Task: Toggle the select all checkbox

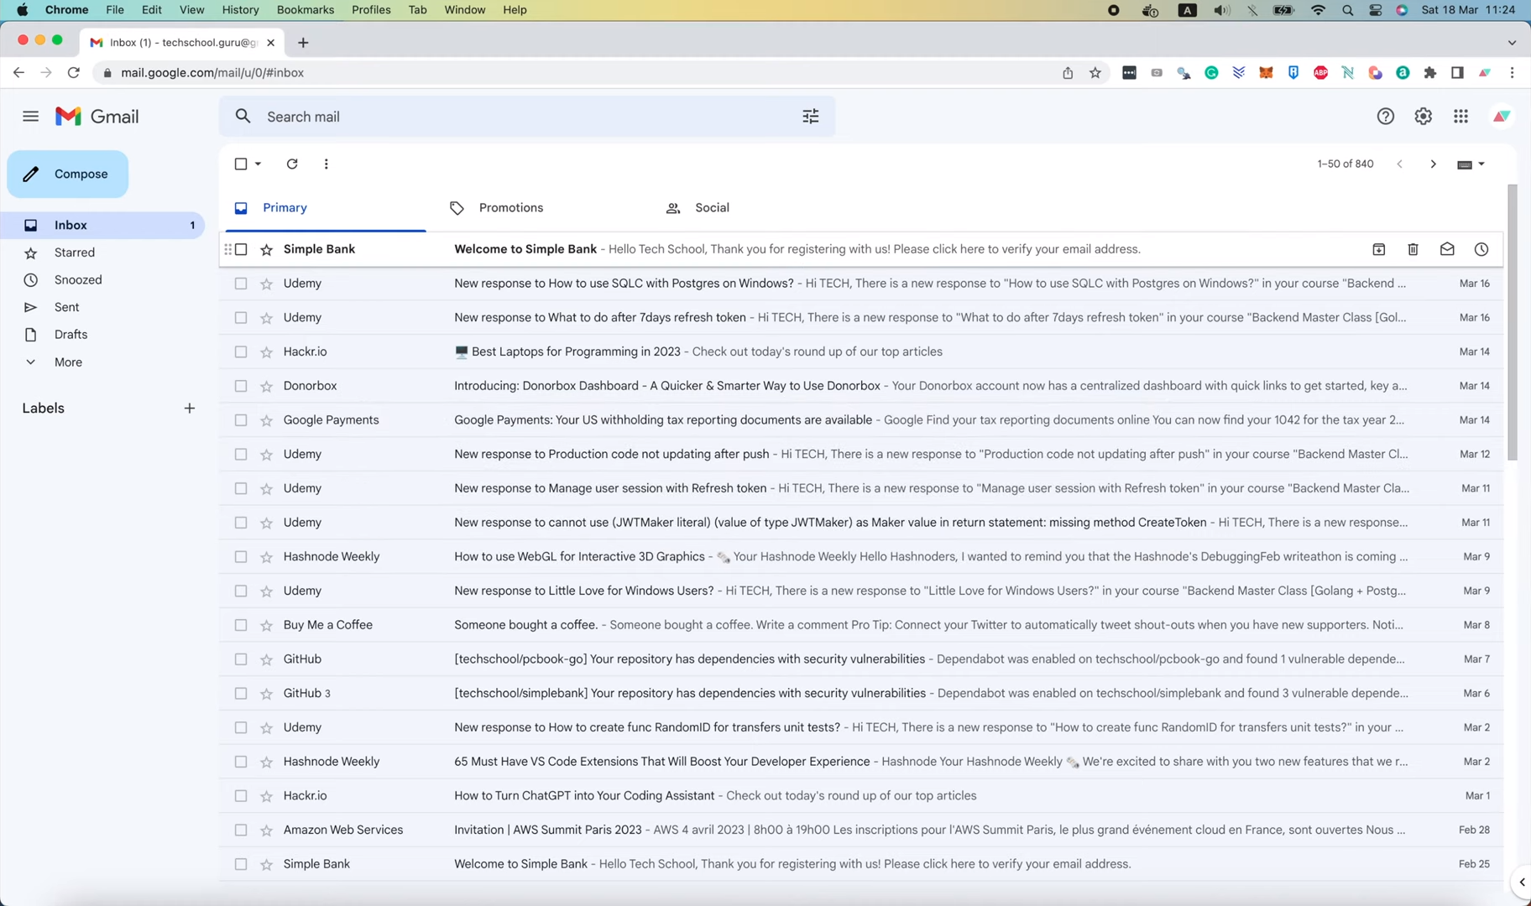Action: click(241, 164)
